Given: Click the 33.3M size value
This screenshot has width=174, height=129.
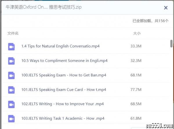Looking at the screenshot, I should 136,46.
